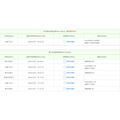Viewport: 120px width, 120px height.
Task: Click Details header in Item Details table
Action: click(x=102, y=57)
